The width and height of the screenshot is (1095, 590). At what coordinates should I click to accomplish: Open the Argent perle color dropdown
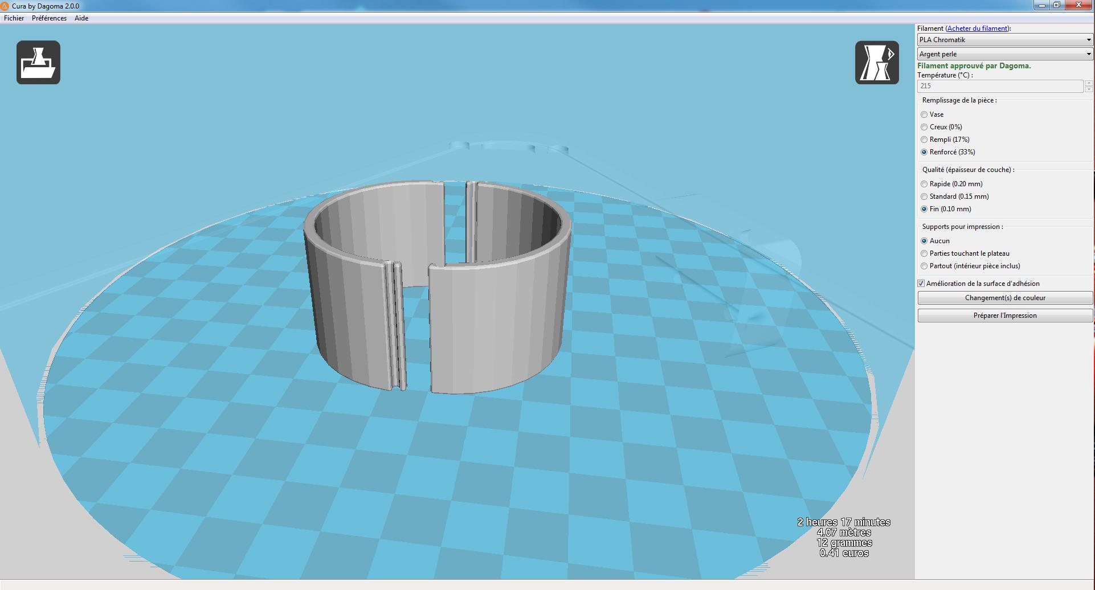click(x=1005, y=54)
